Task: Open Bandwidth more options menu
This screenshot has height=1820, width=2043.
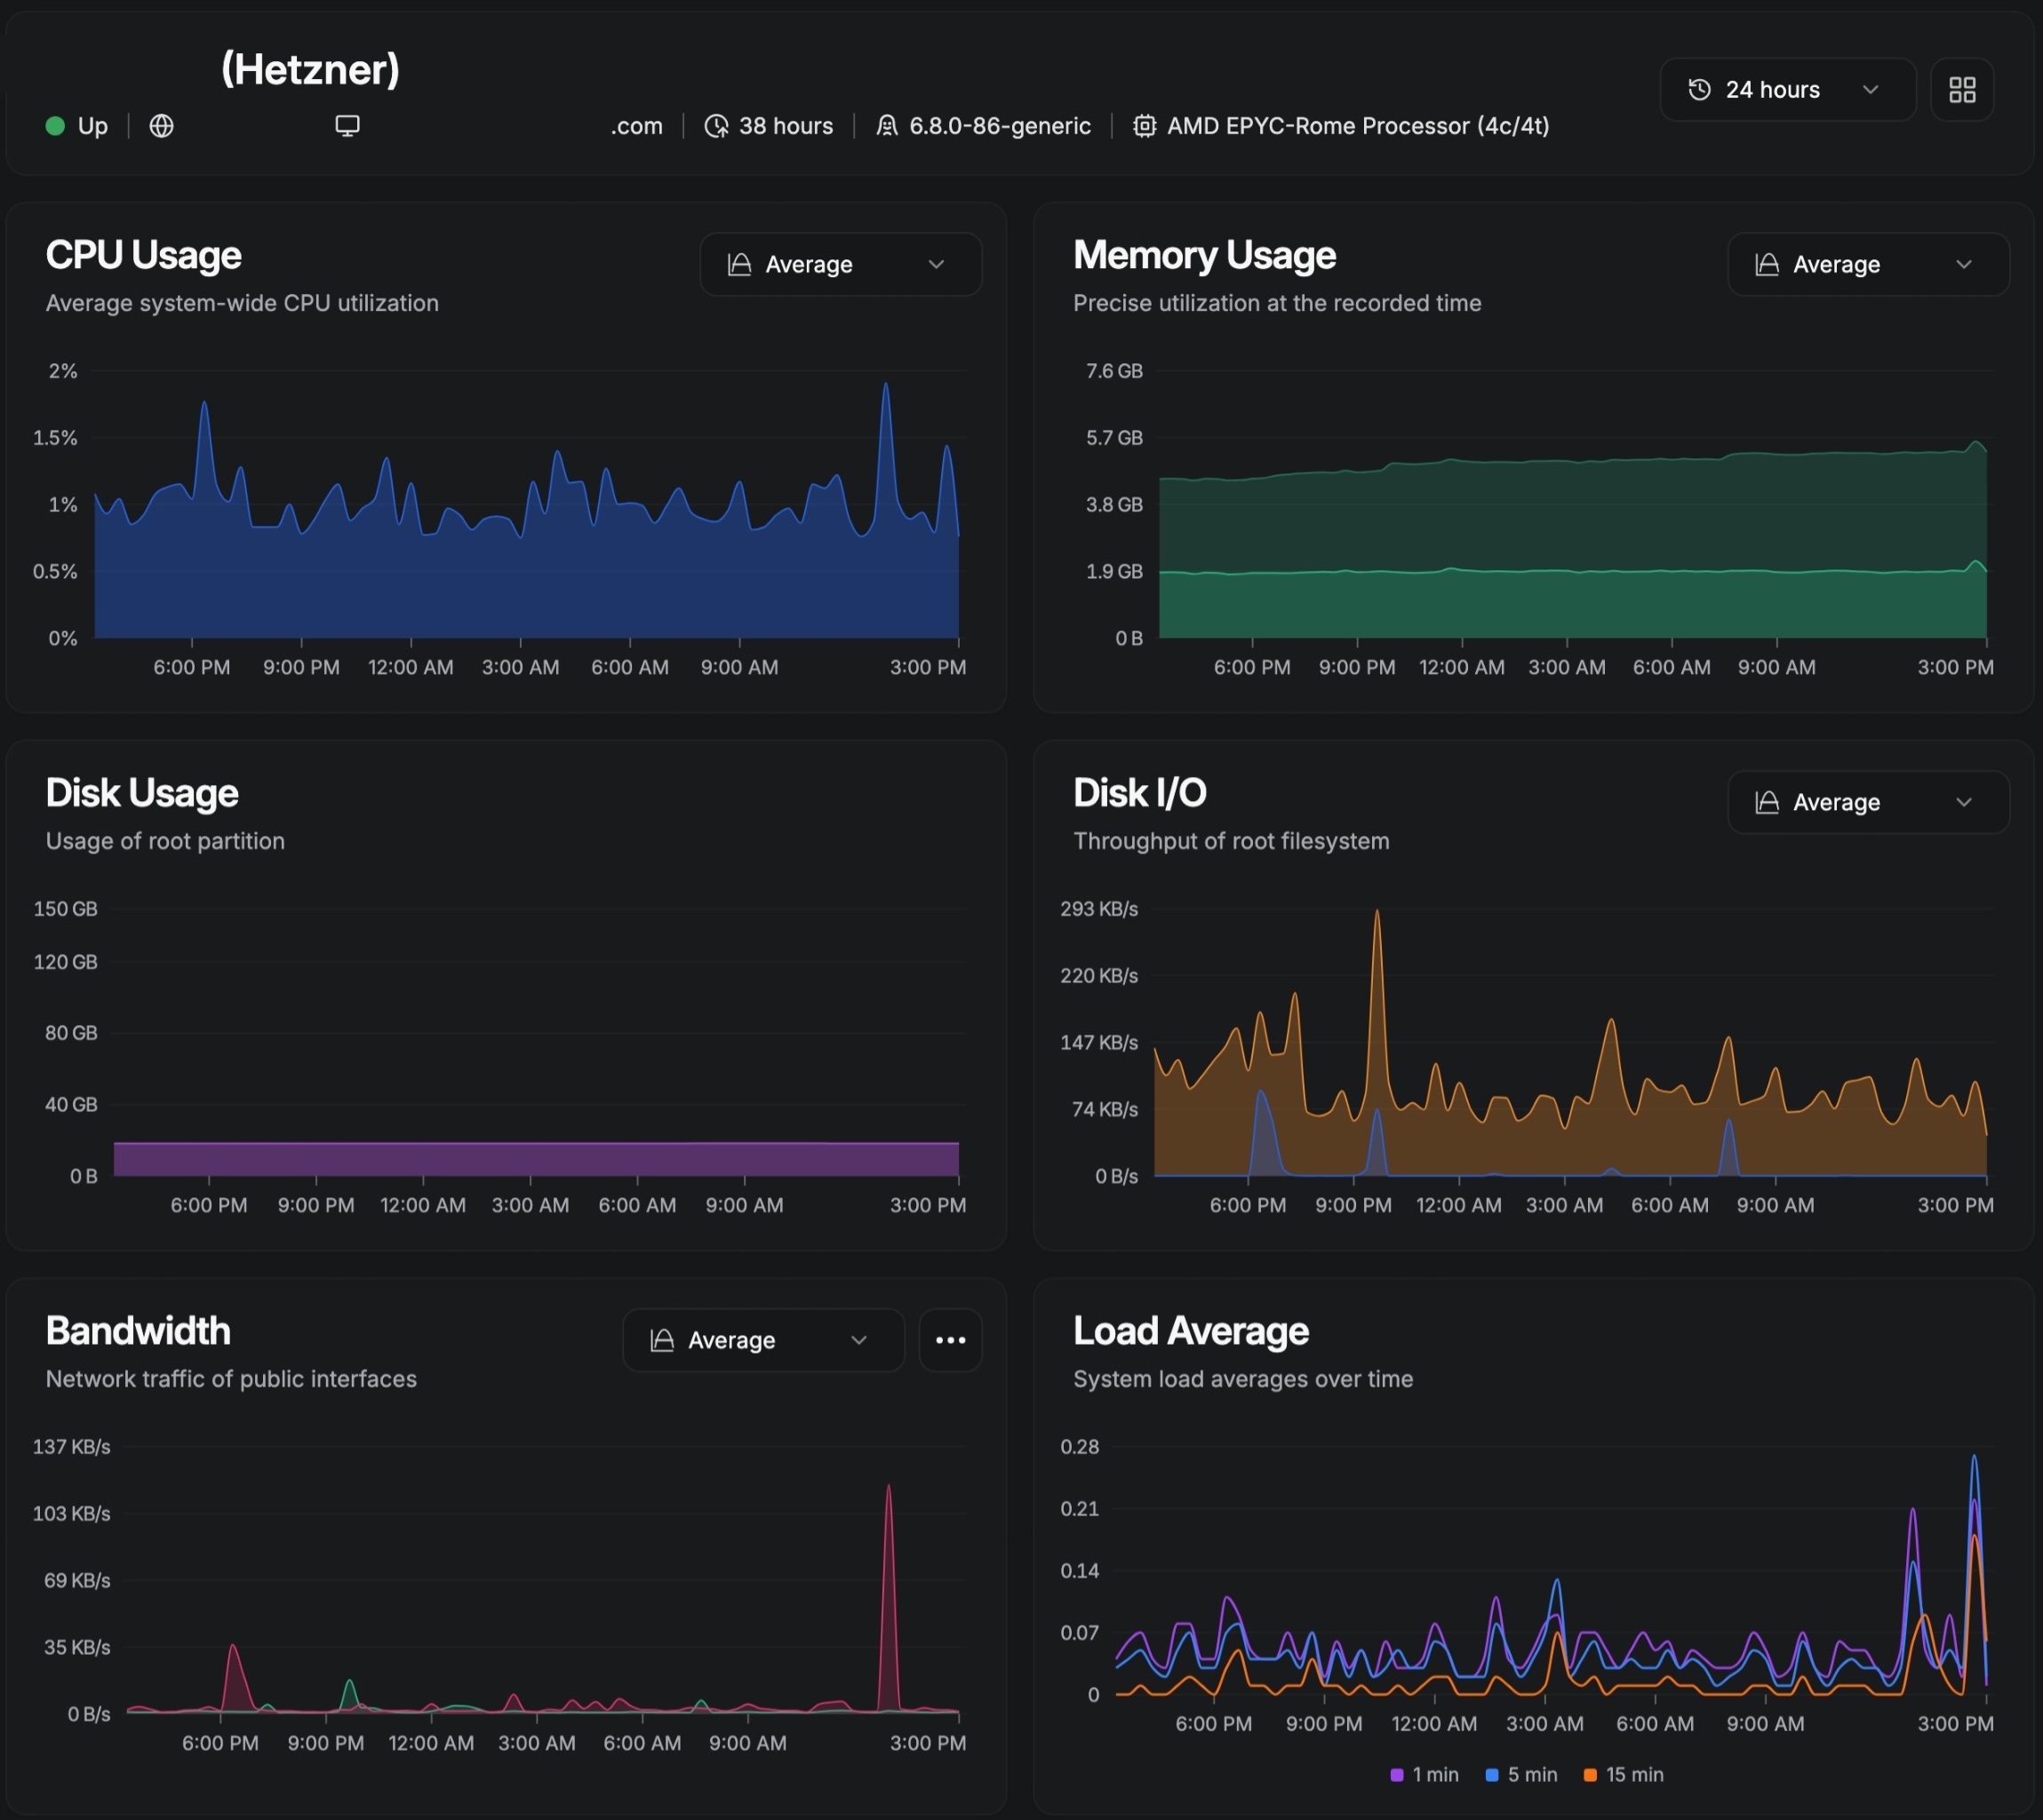Action: pos(951,1340)
